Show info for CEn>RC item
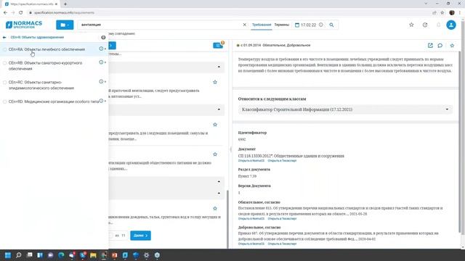This screenshot has height=261, width=465. point(101,81)
